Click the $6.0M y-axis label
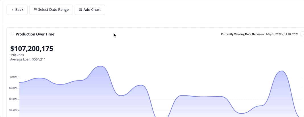This screenshot has height=117, width=304. point(14,99)
